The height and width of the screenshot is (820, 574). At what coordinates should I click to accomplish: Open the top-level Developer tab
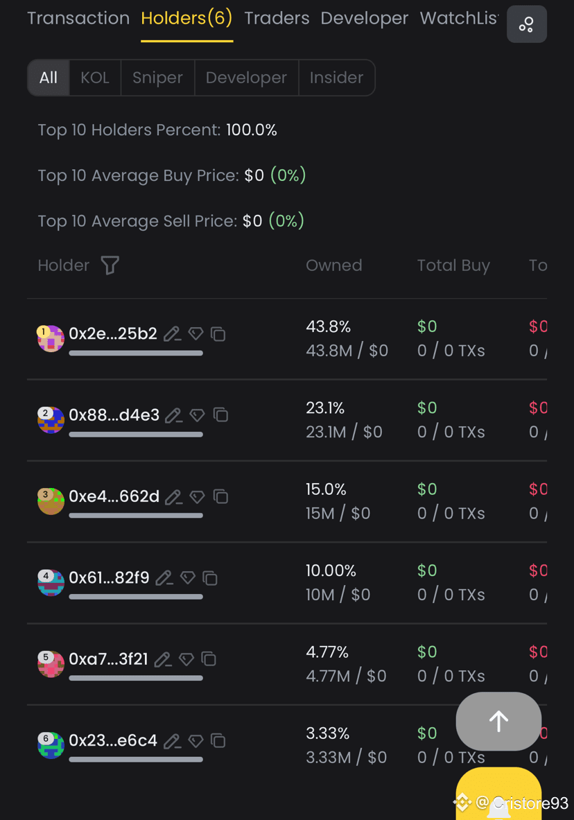pos(364,18)
